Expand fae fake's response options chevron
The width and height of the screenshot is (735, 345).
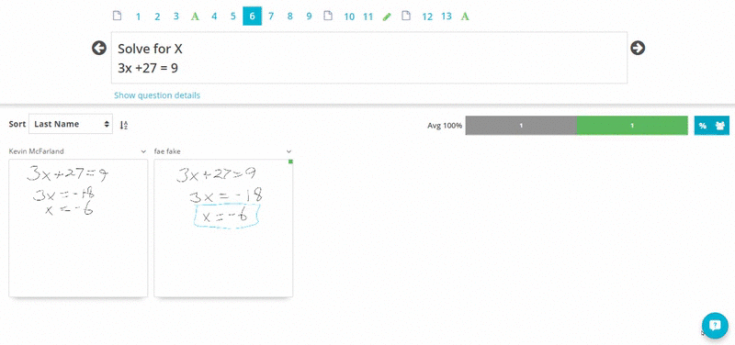tap(288, 151)
